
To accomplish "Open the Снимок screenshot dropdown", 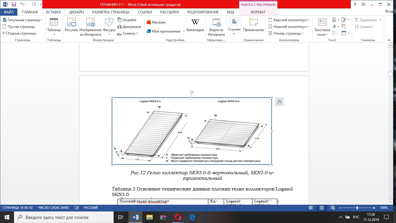I will click(x=128, y=33).
